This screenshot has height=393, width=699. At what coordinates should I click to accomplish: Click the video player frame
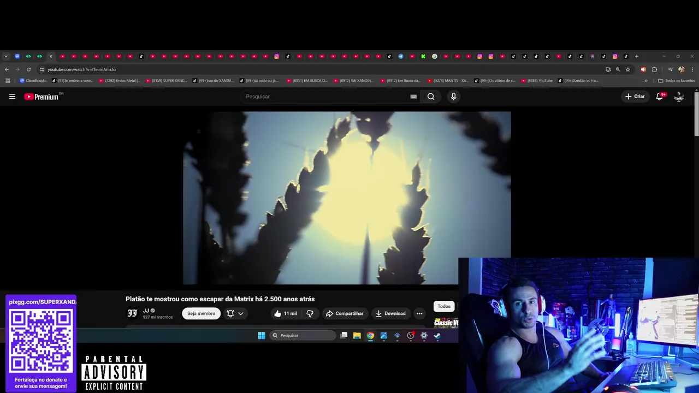pos(347,198)
